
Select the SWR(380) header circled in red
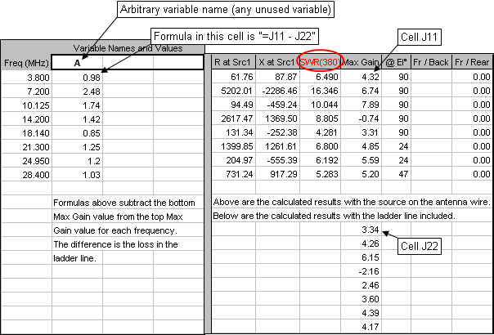click(x=314, y=62)
